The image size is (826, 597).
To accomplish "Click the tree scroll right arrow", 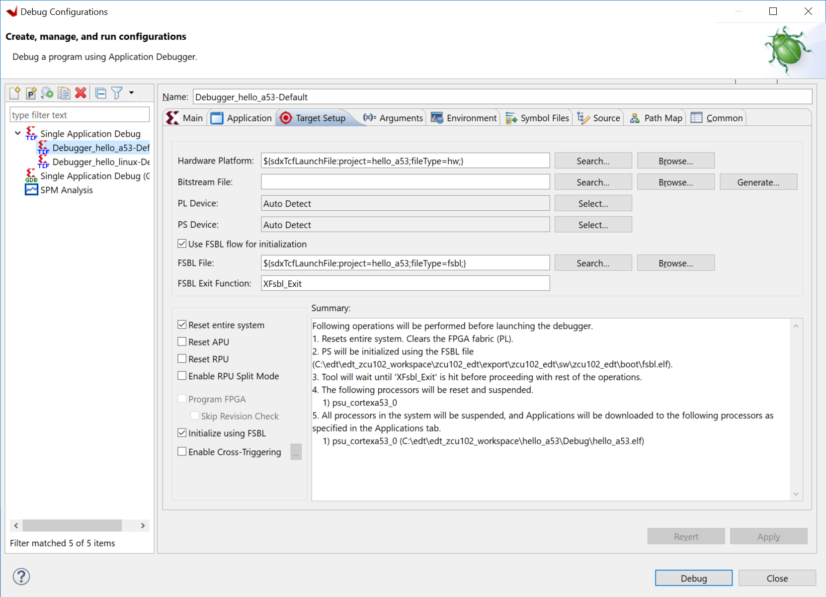I will pos(143,525).
